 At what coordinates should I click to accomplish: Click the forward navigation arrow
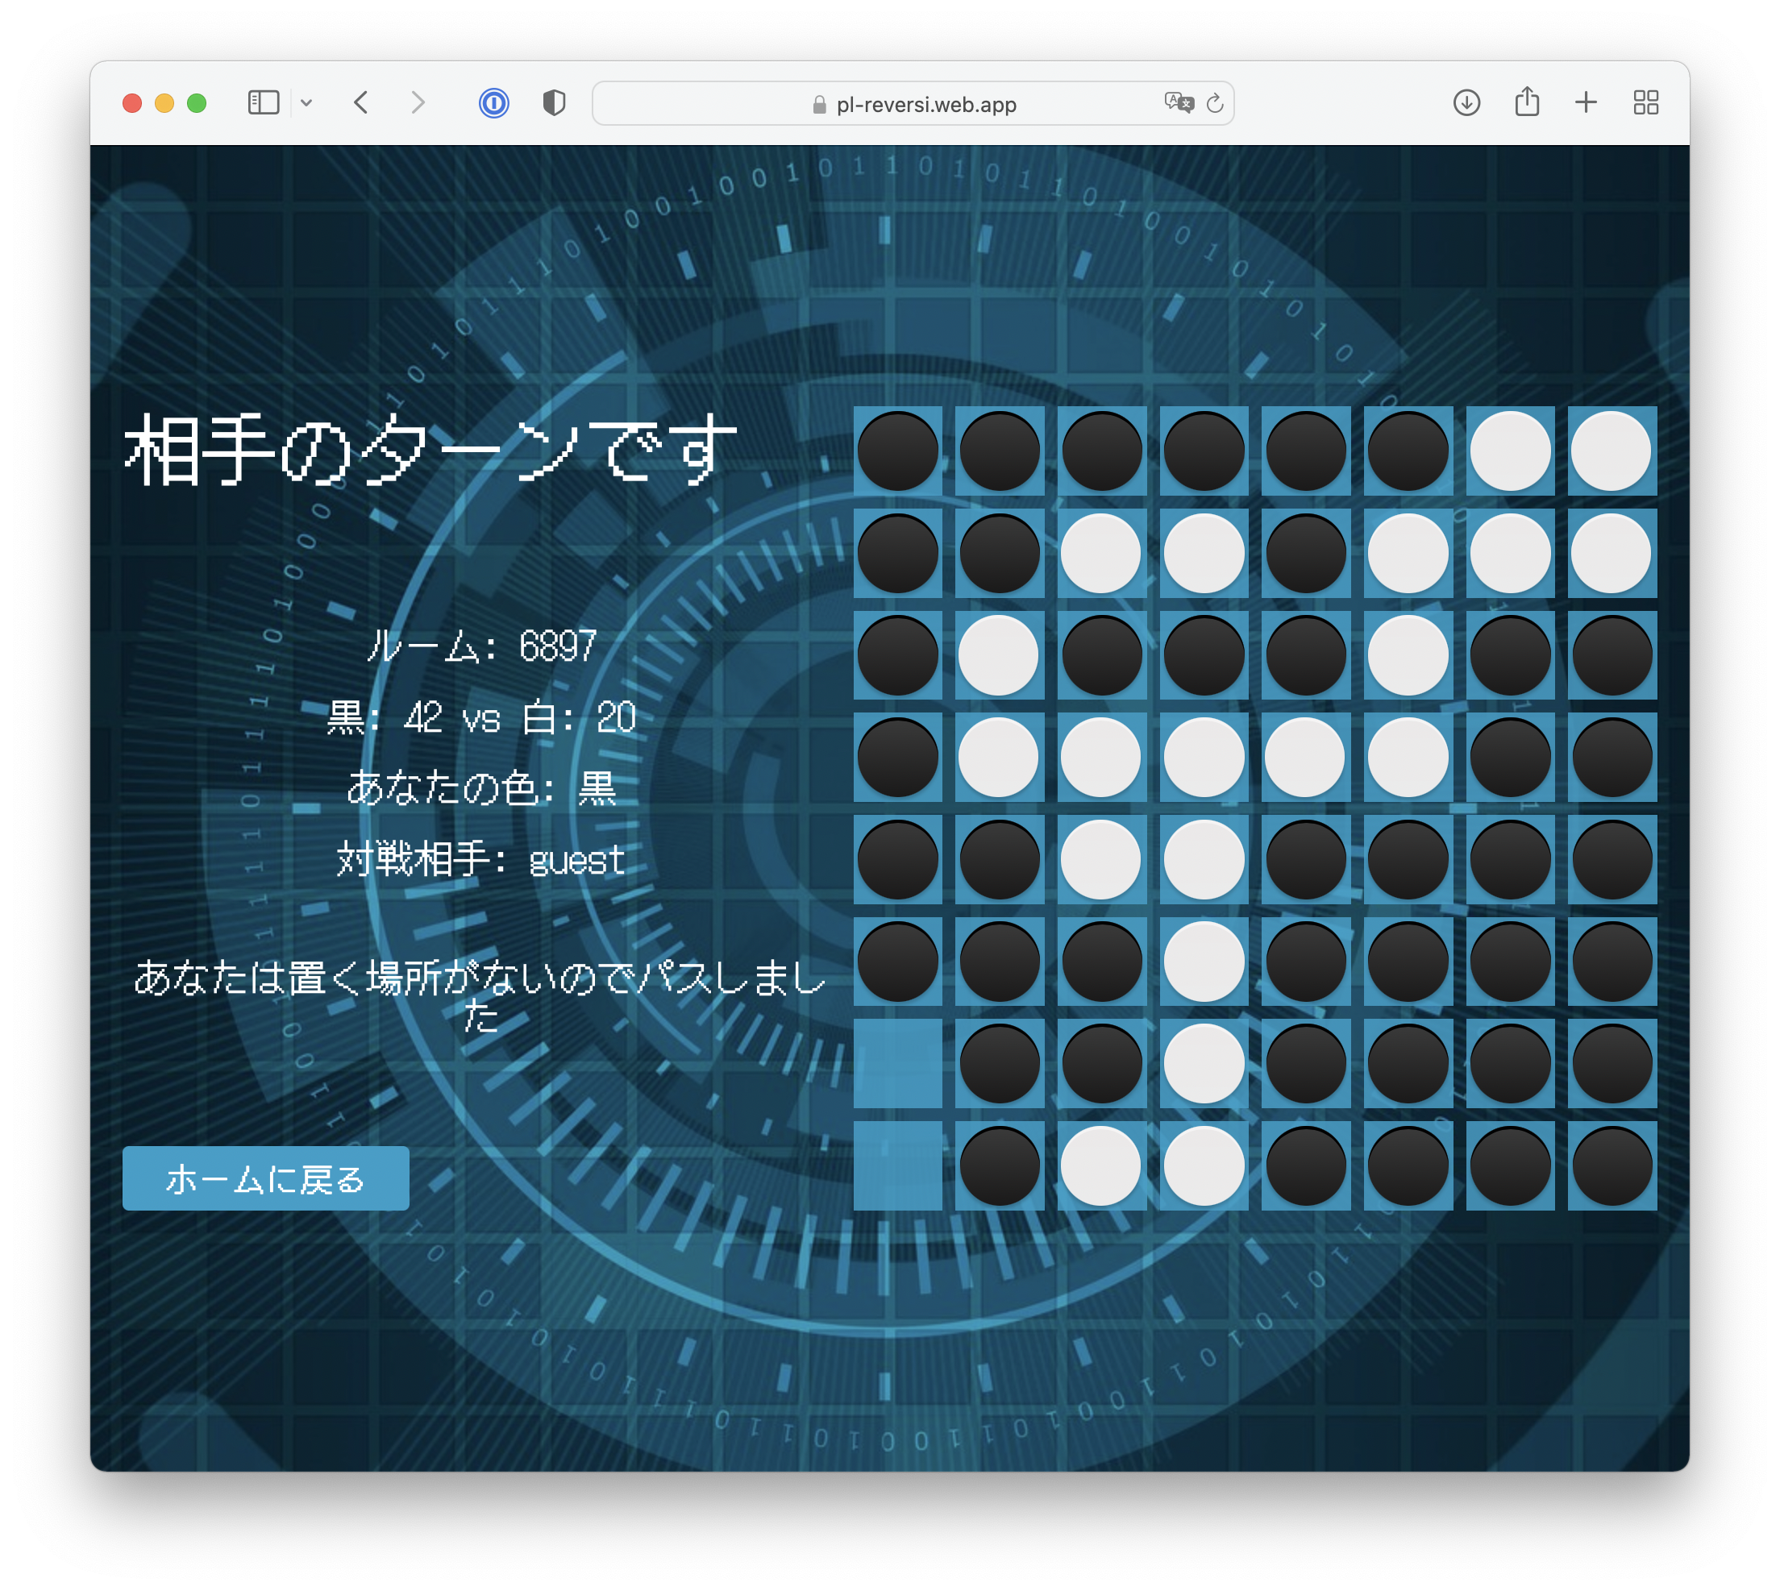click(418, 103)
